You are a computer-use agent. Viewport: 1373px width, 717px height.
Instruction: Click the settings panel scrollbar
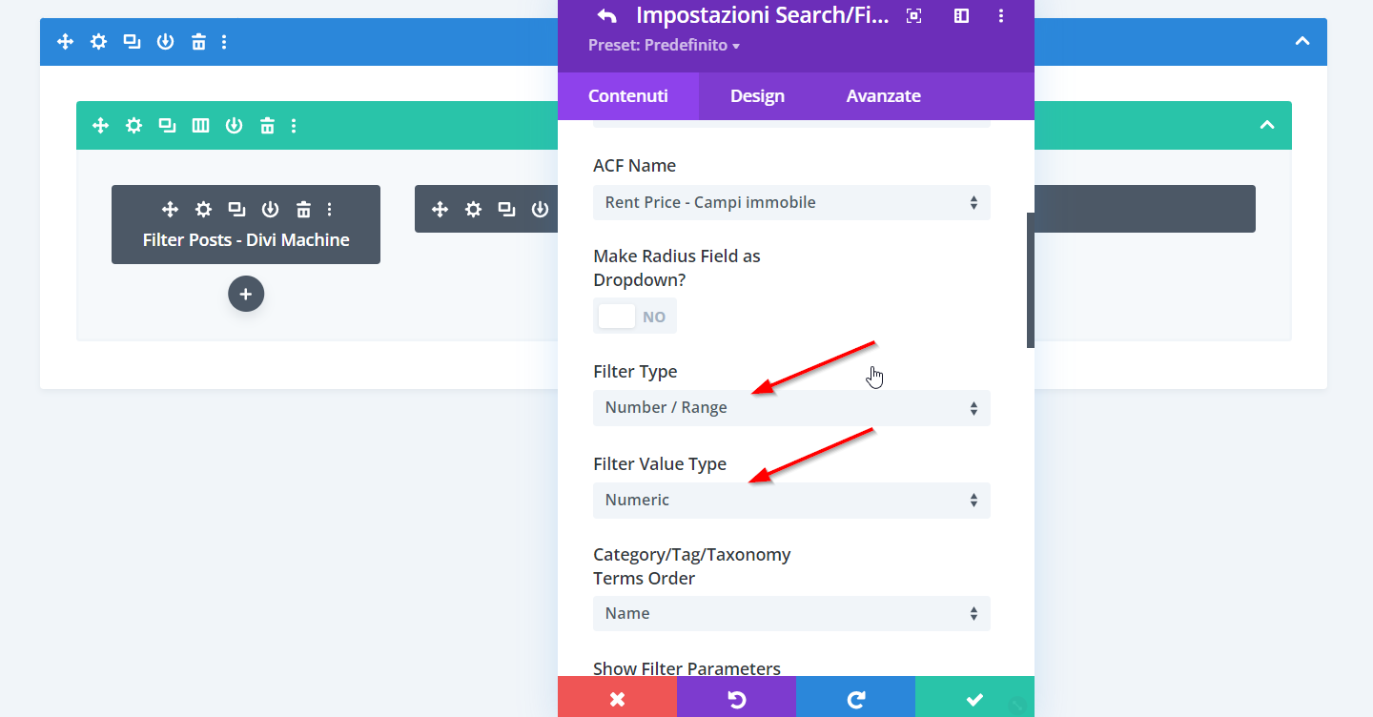pos(1030,280)
